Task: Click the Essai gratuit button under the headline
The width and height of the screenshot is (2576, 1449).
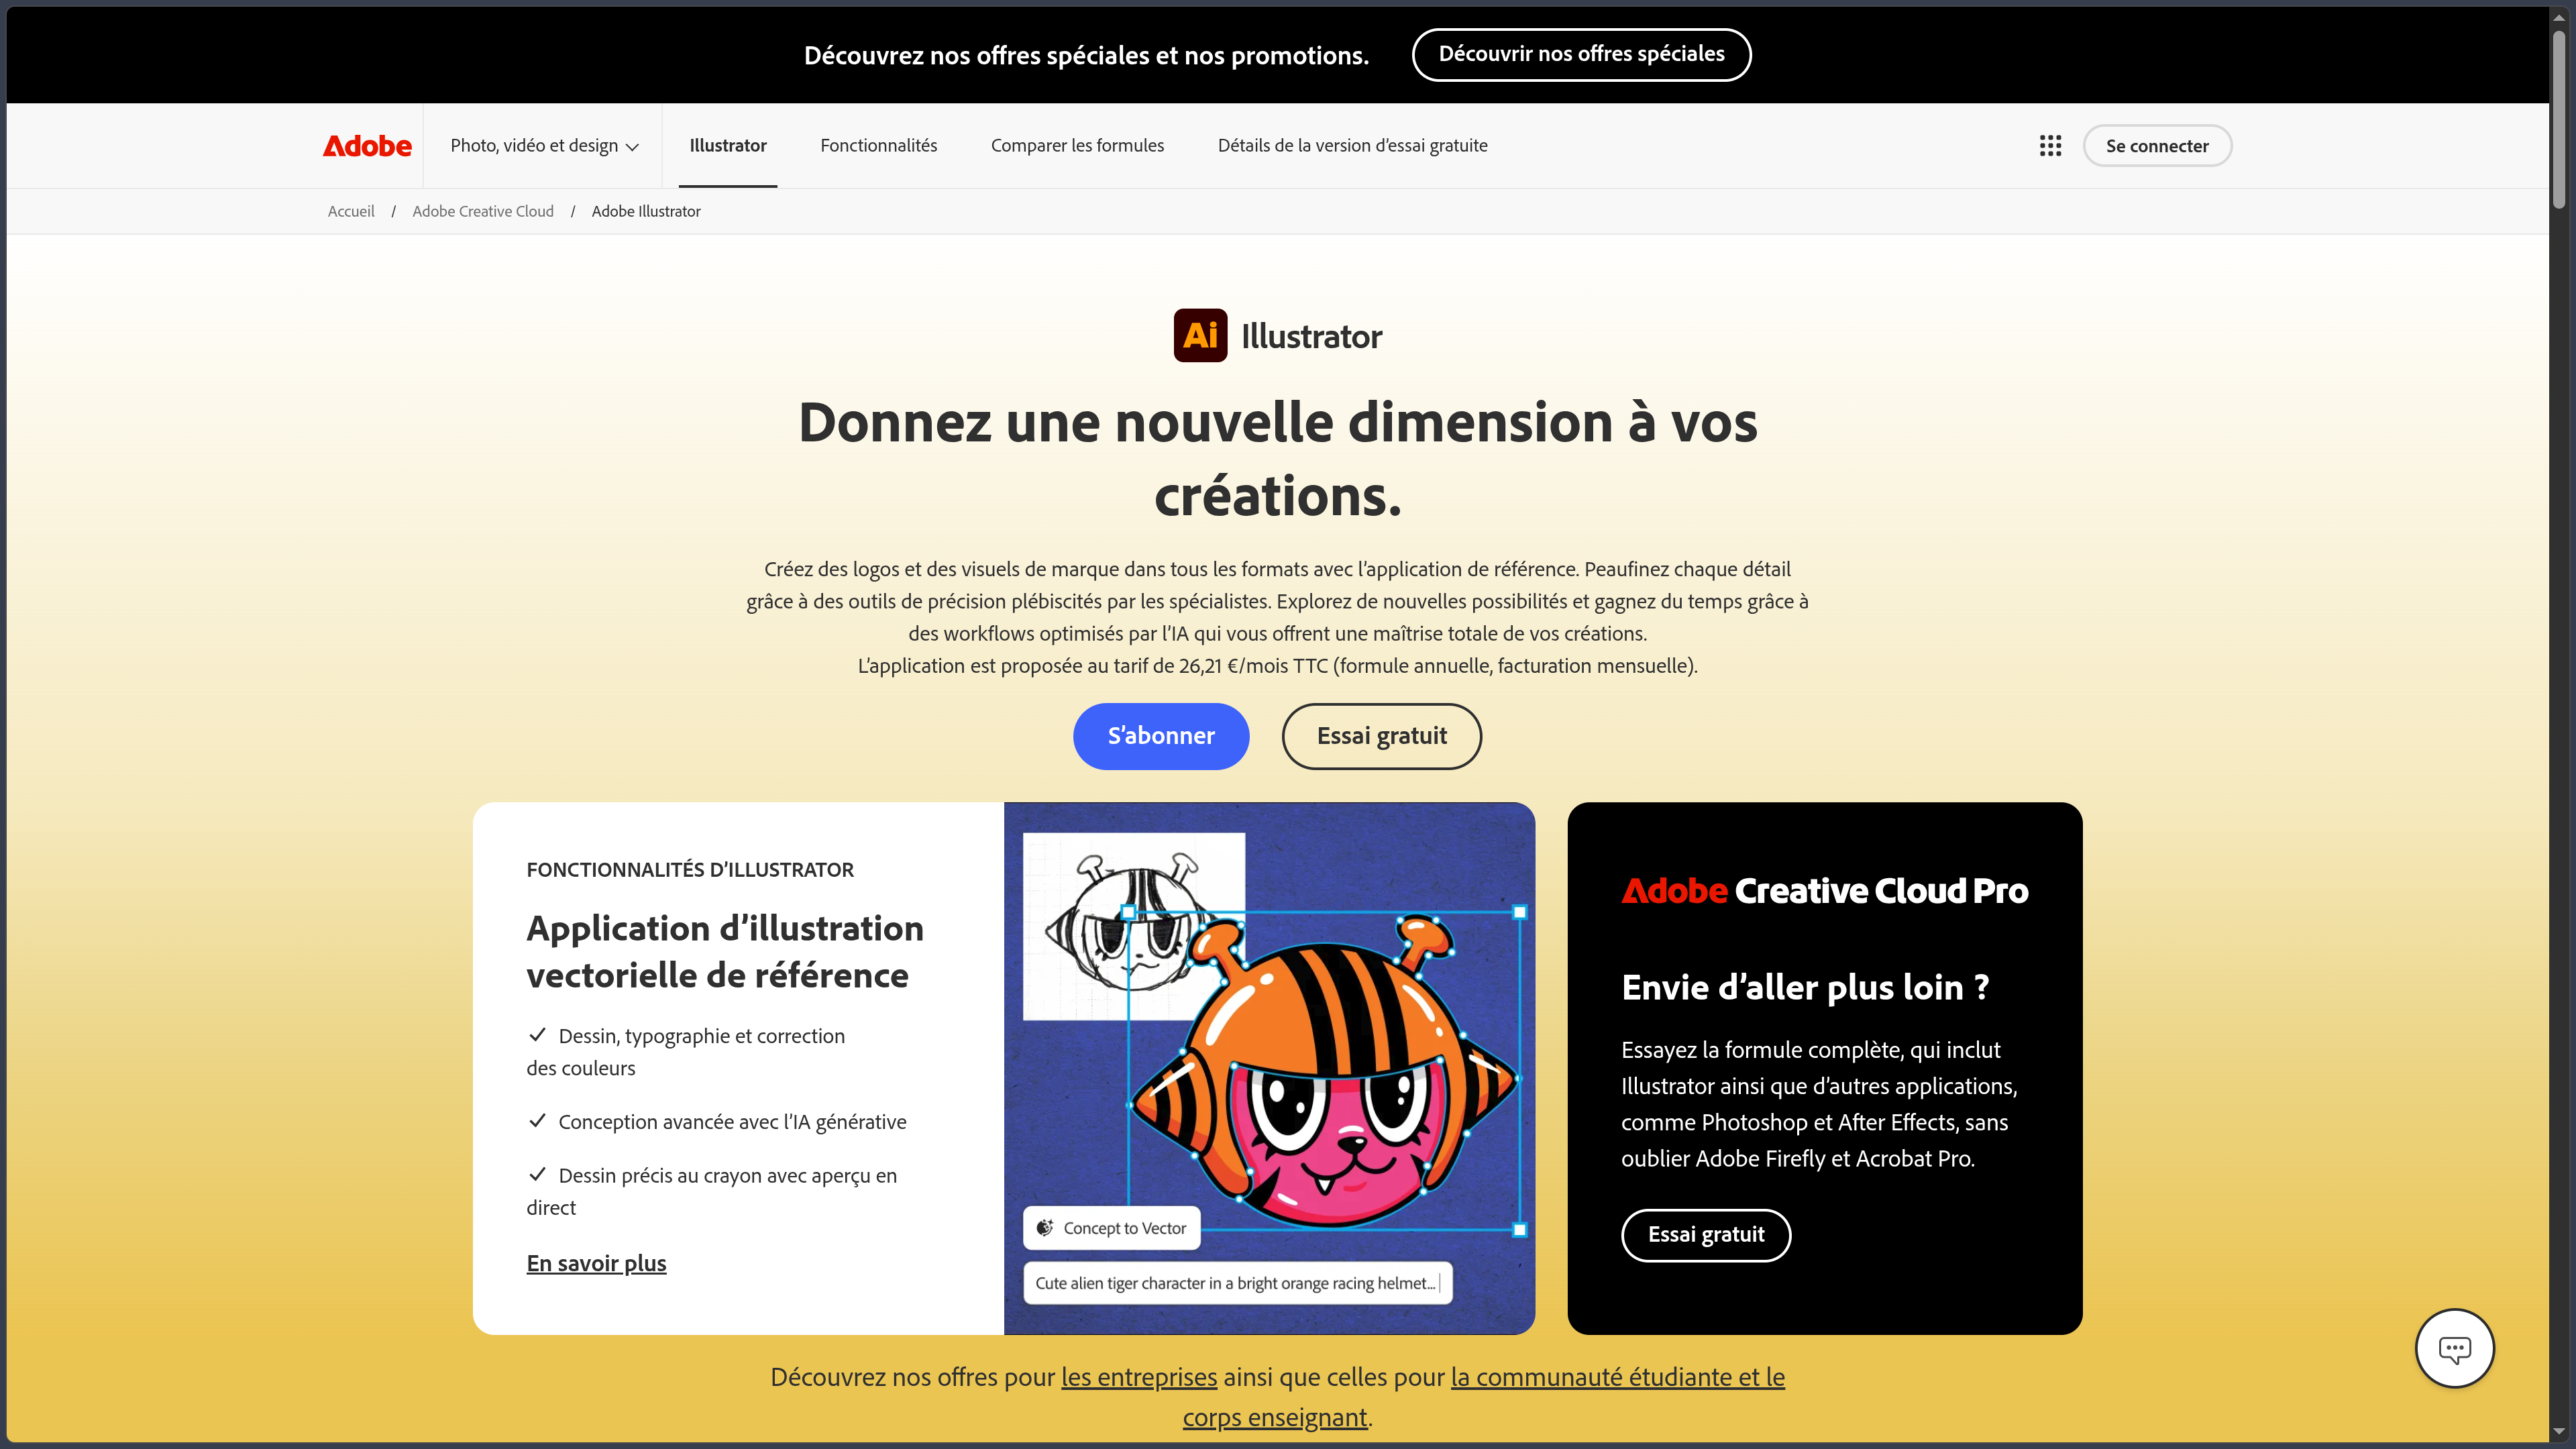Action: point(1381,736)
